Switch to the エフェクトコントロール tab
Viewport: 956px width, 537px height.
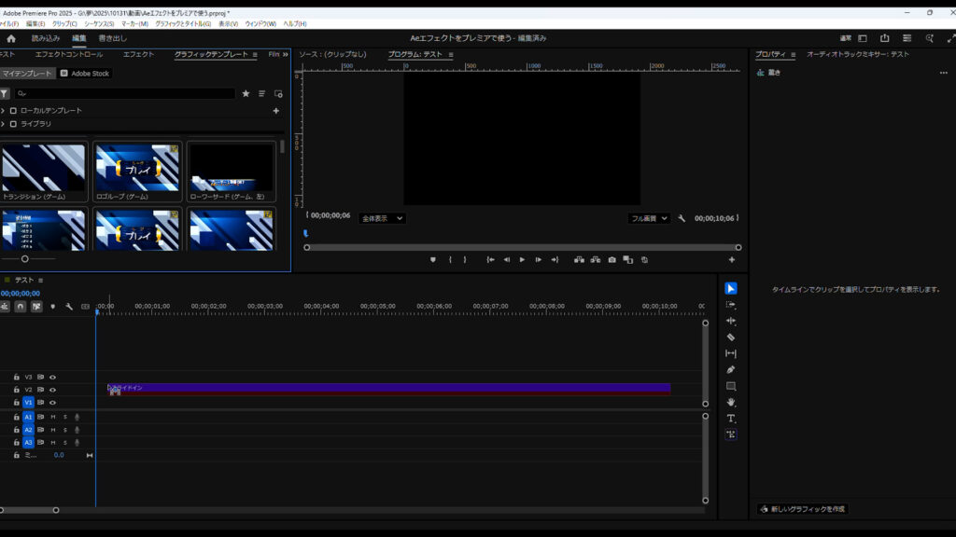(x=68, y=55)
